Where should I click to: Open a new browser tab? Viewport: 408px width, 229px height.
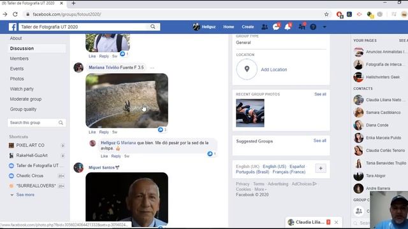pos(73,3)
